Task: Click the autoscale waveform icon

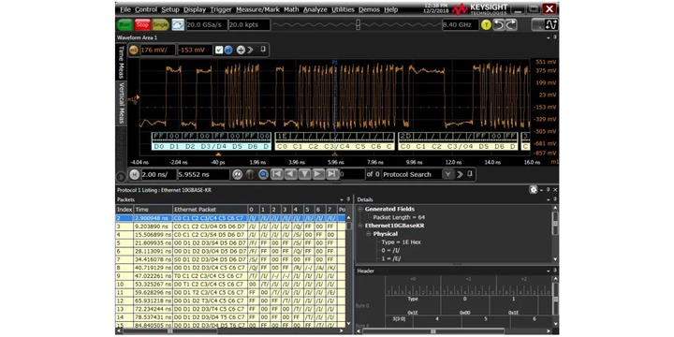Action: pos(178,25)
